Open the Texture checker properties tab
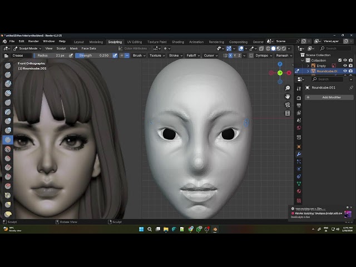The image size is (356, 267). pos(299,200)
